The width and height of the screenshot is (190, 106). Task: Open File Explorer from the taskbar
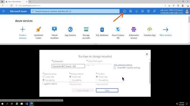click(x=22, y=104)
